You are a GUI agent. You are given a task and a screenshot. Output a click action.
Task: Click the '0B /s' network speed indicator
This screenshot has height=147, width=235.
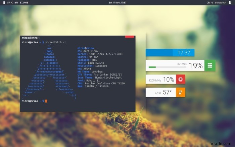pos(210,3)
